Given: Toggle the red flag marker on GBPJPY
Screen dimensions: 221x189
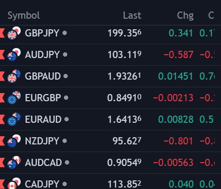Looking at the screenshot, I should pos(2,33).
